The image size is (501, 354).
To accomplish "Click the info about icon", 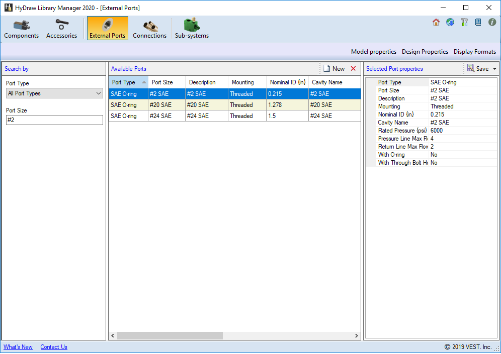I will [492, 22].
